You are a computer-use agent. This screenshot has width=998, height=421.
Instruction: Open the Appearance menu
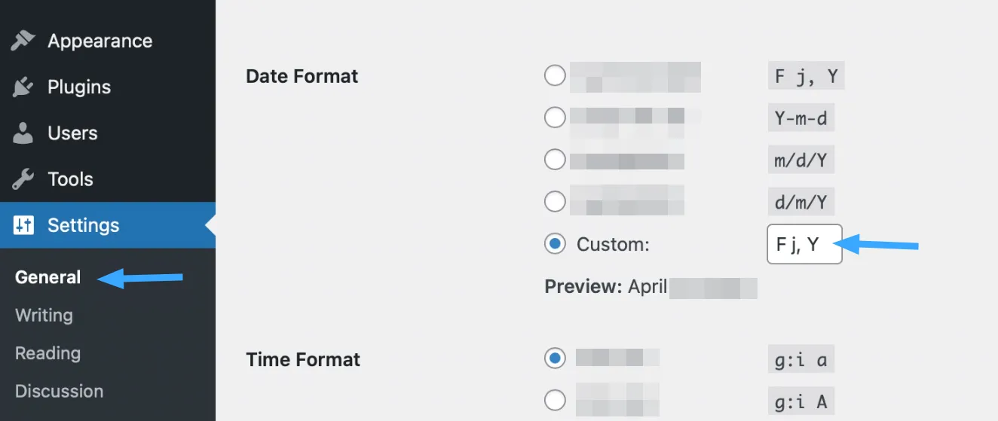point(99,41)
